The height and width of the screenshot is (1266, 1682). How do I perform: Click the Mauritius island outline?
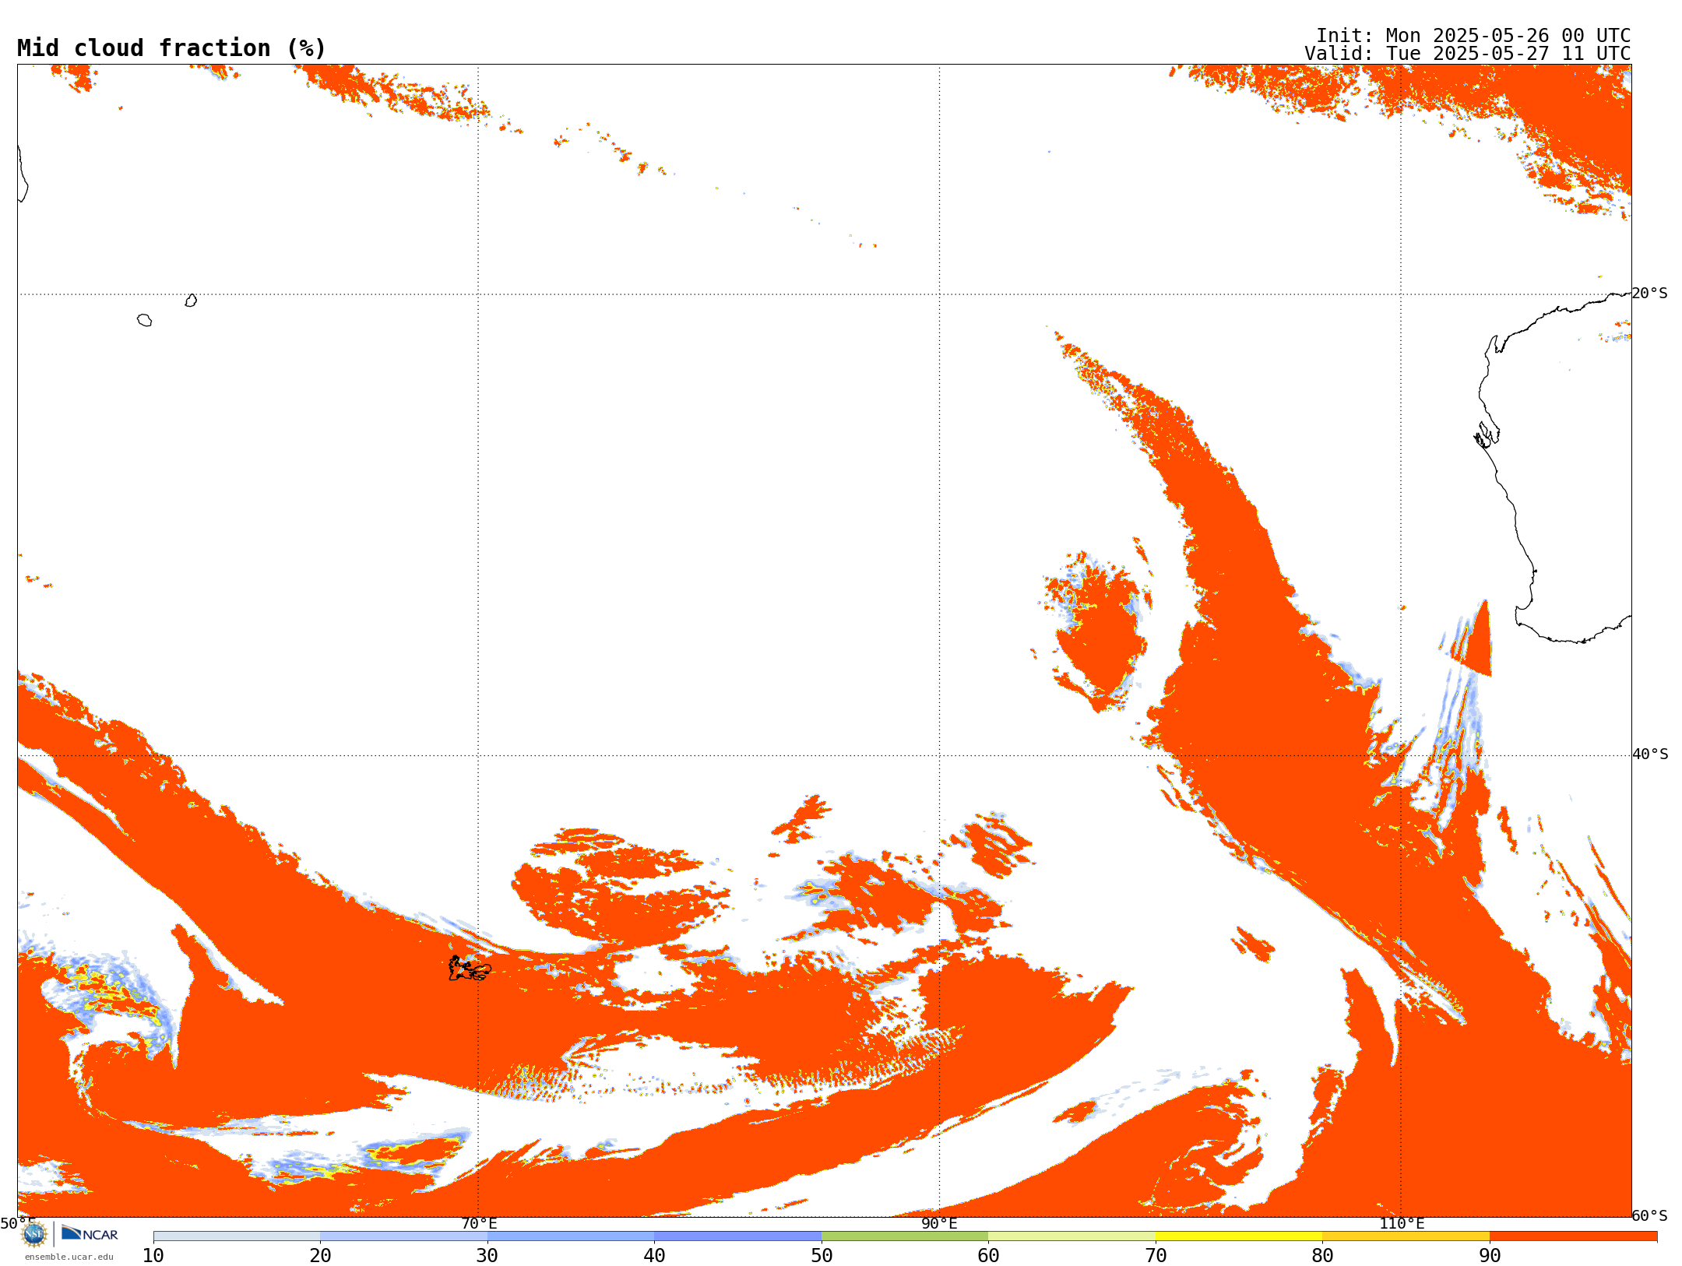[x=191, y=301]
